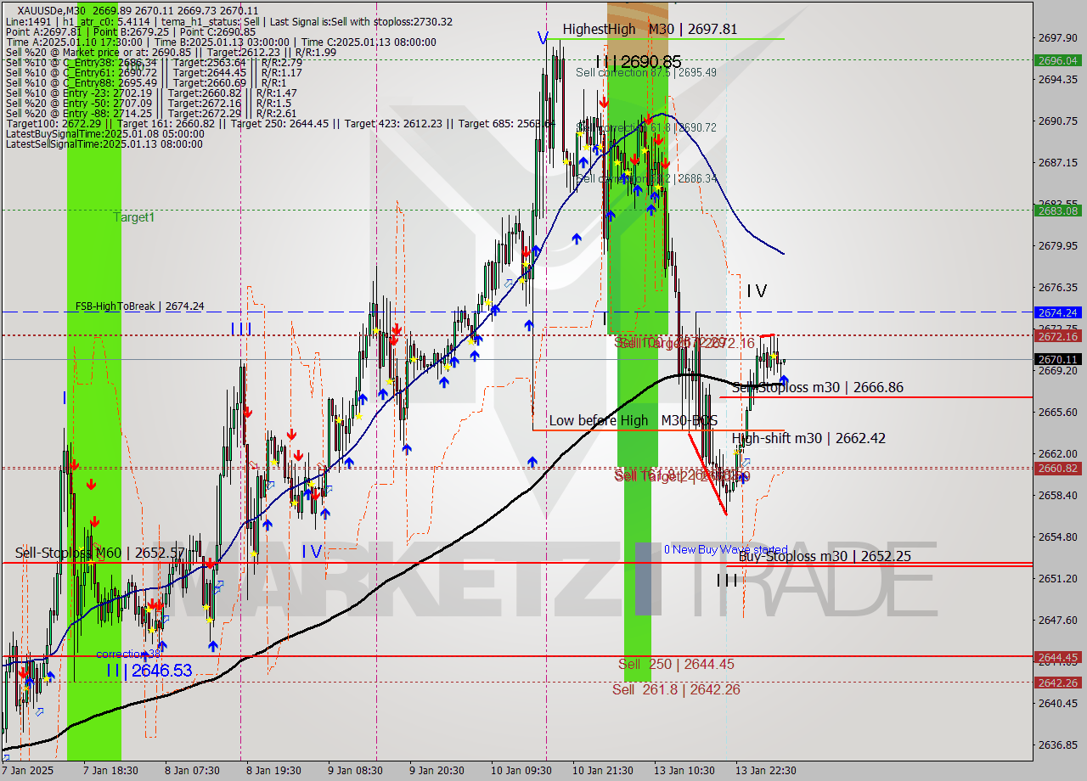
Task: Click the 'Sell-Stoploss m30 | 2666.86' label
Action: 817,387
